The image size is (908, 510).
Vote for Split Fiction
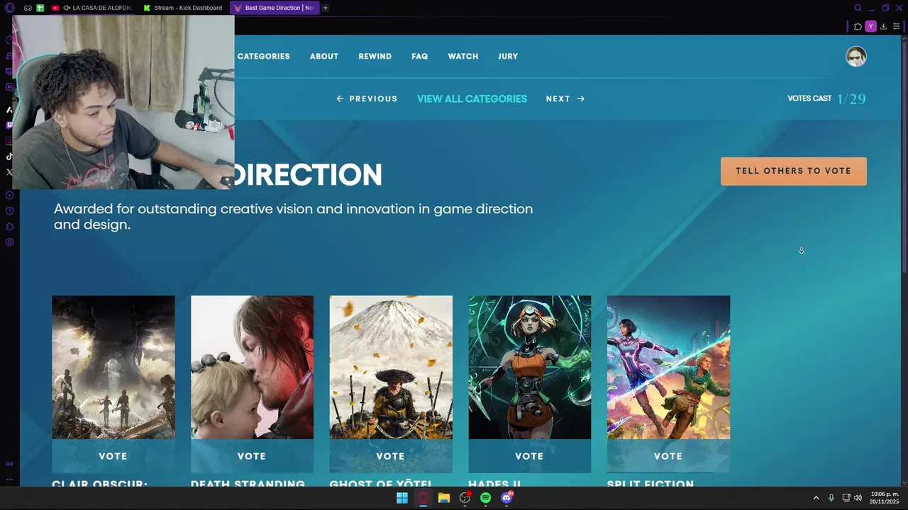click(x=668, y=456)
